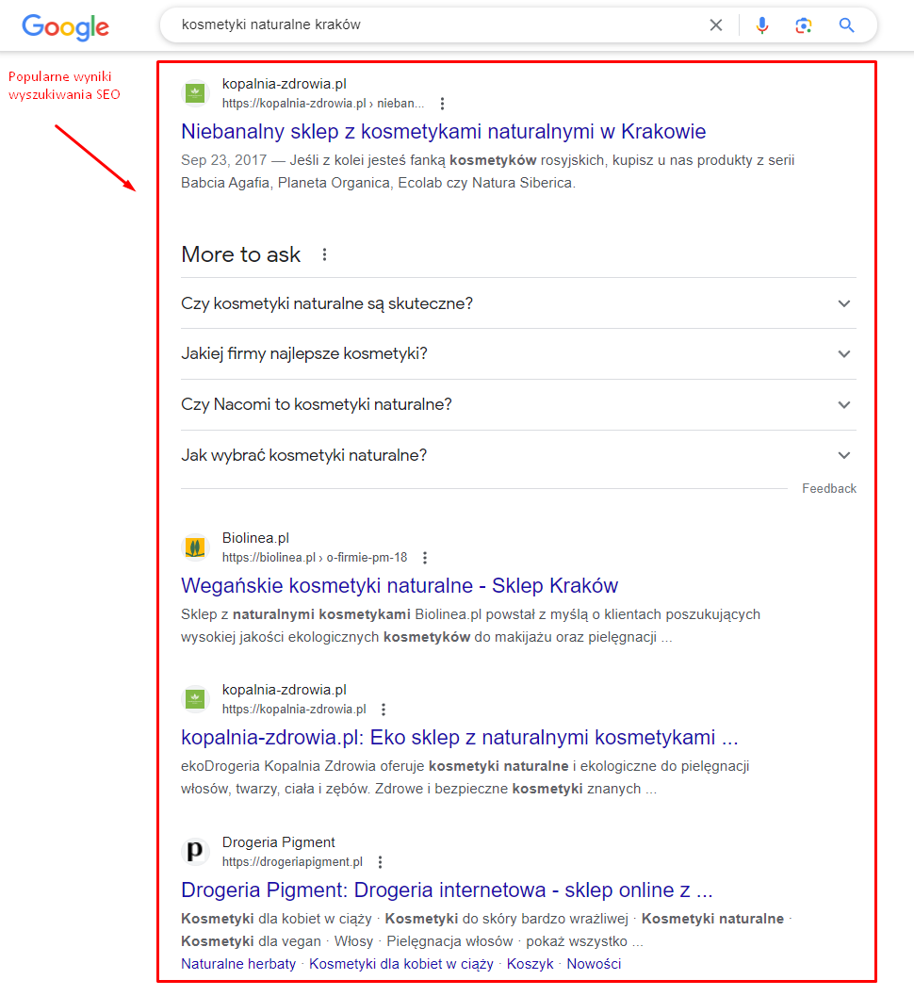Open options menu for Drogeria Pigment result
This screenshot has width=914, height=996.
[380, 862]
